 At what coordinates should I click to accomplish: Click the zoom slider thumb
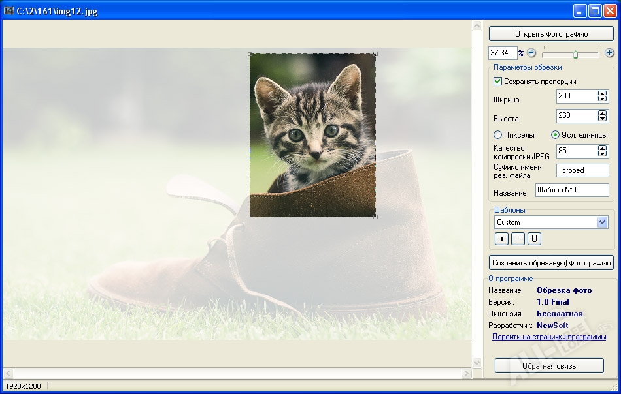(x=575, y=54)
